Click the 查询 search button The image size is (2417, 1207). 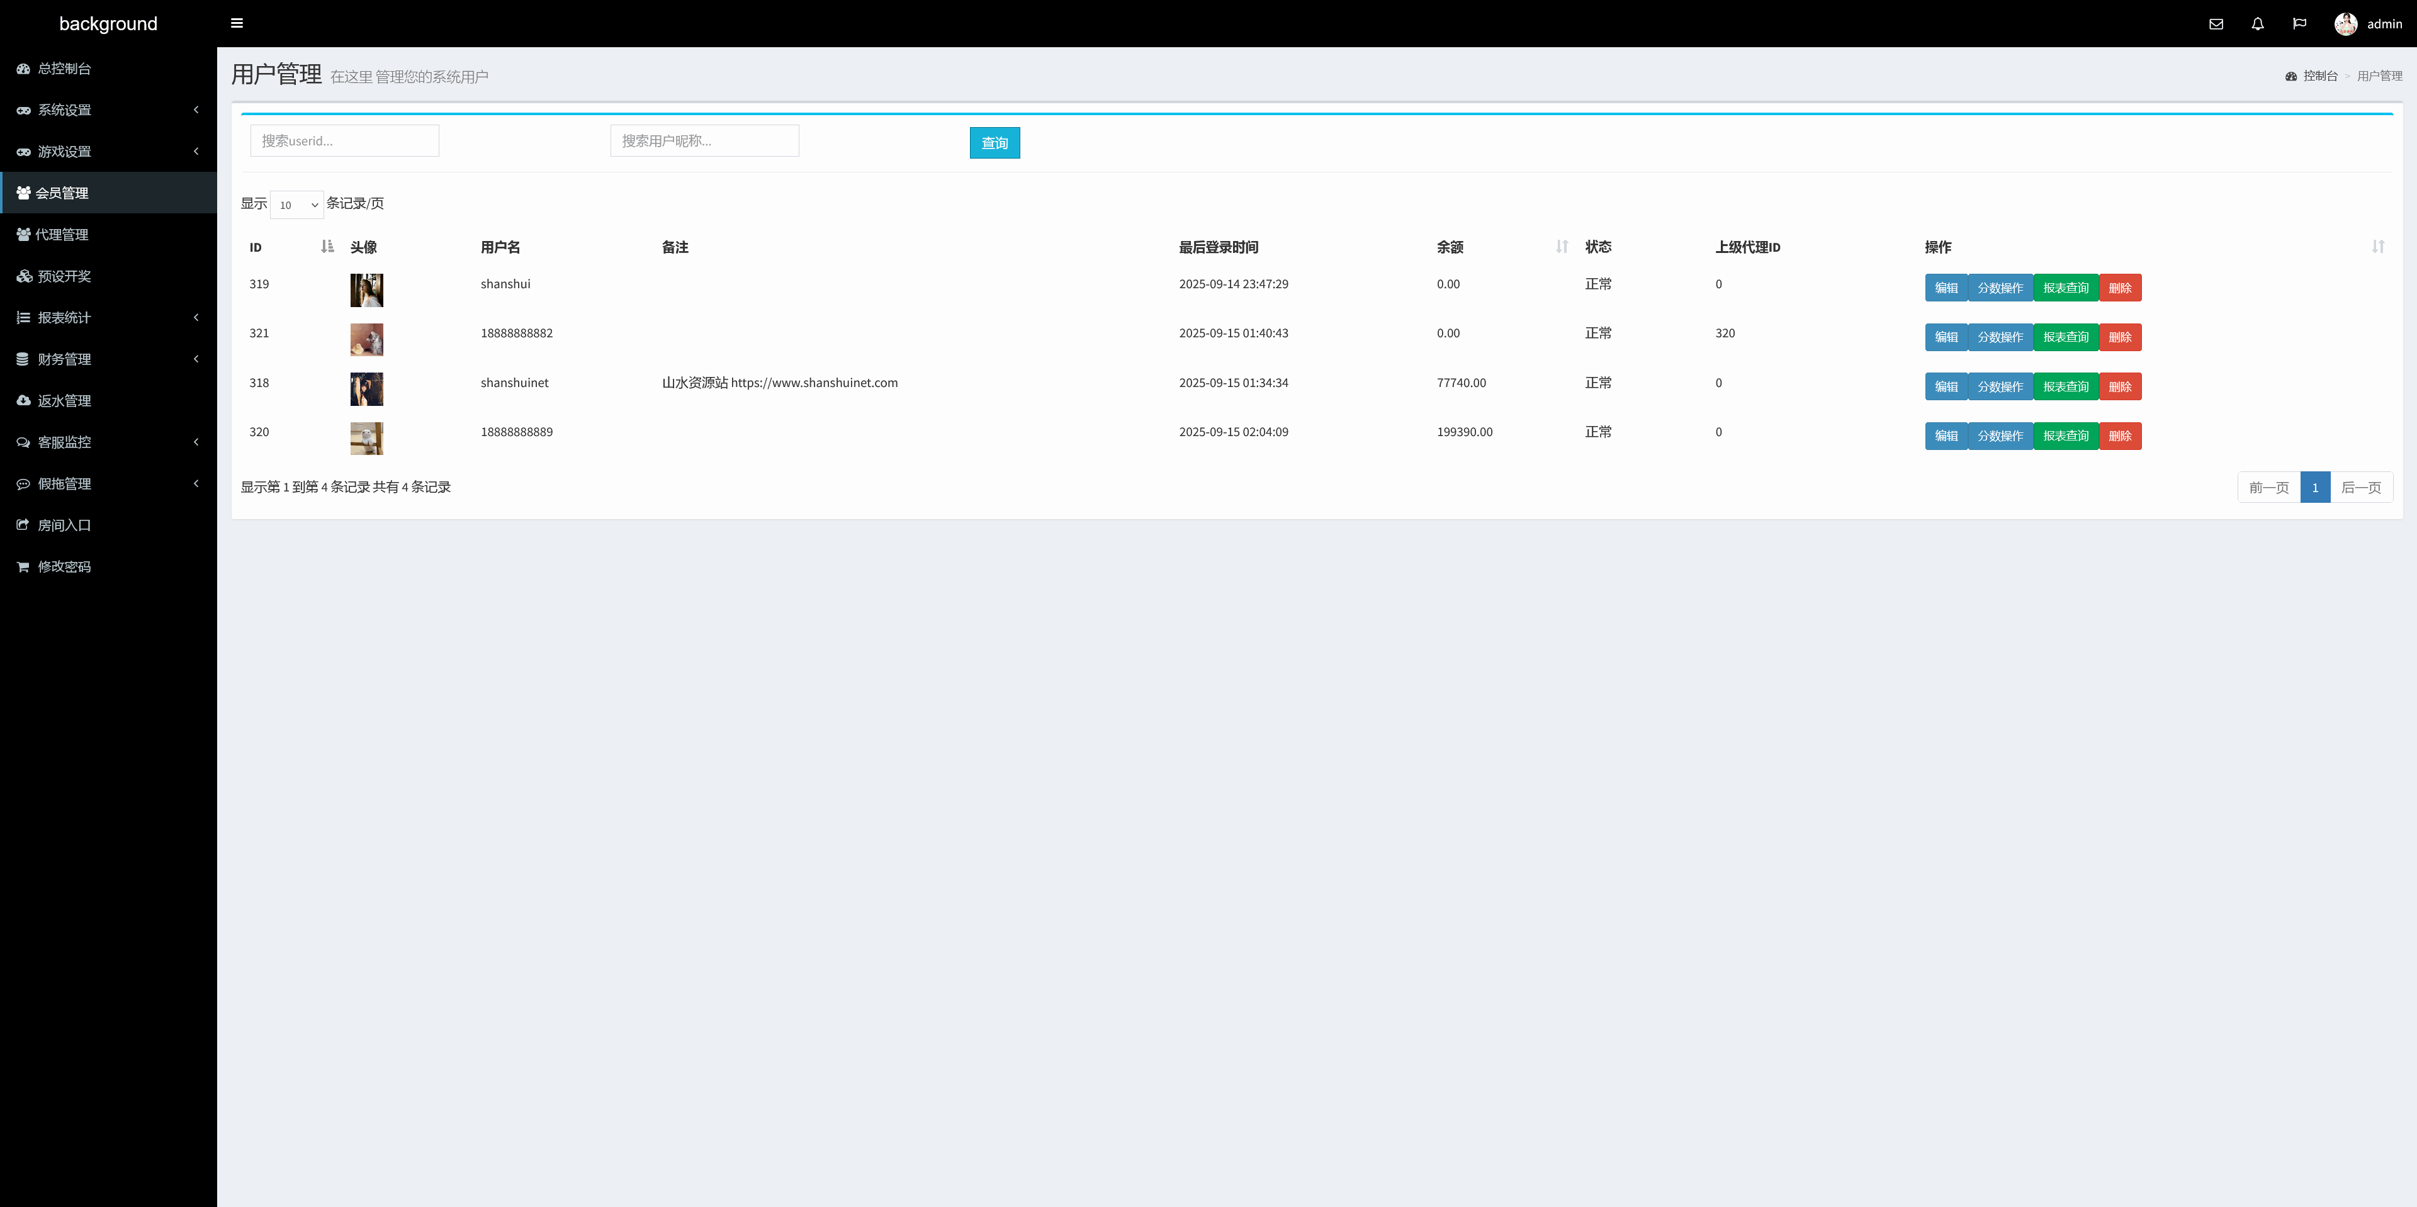pyautogui.click(x=994, y=143)
